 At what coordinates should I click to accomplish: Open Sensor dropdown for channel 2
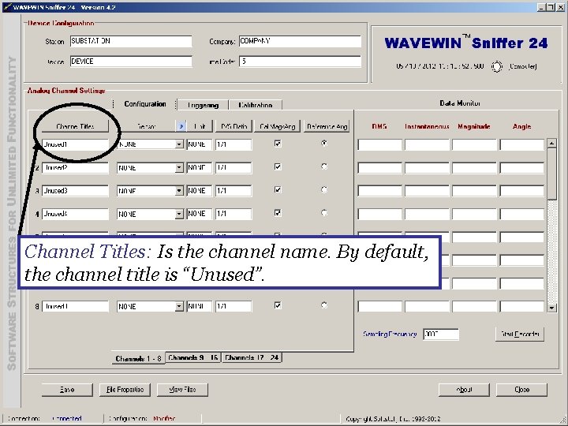179,168
